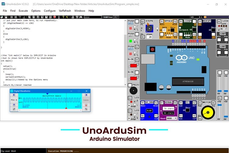The height and width of the screenshot is (153, 229).
Task: Click the Digital Waveforms horizontal scrollbar
Action: point(50,110)
